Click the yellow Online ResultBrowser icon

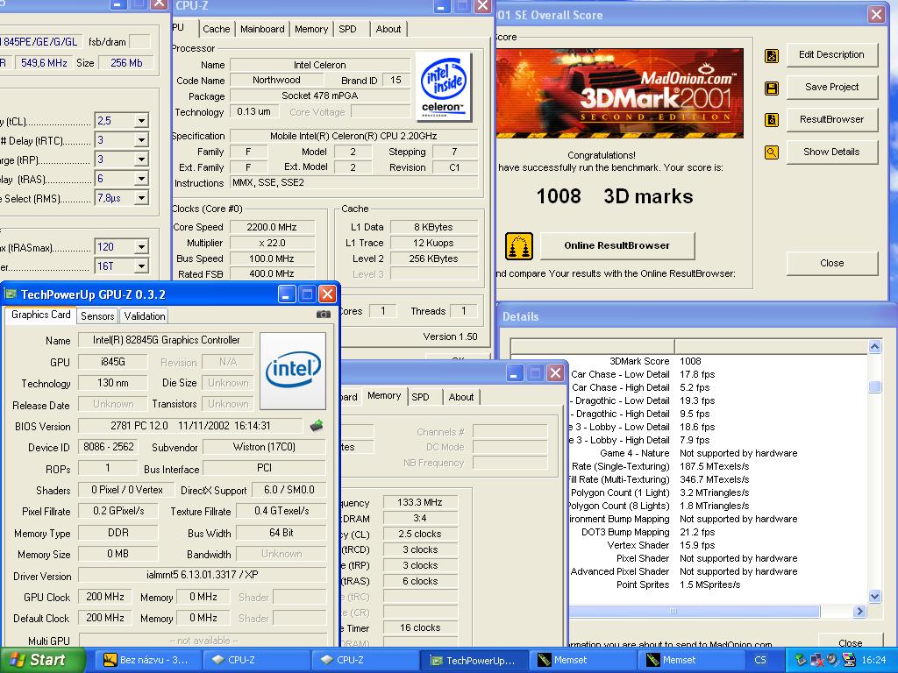519,246
